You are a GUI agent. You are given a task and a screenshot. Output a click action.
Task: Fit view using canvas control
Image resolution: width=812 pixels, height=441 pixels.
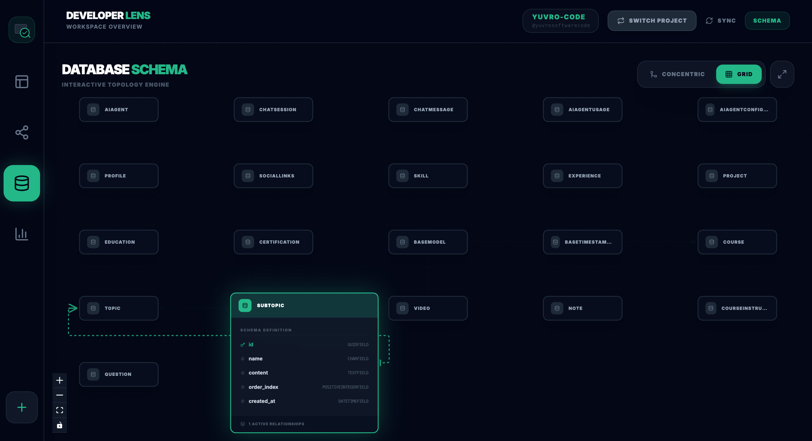[60, 410]
